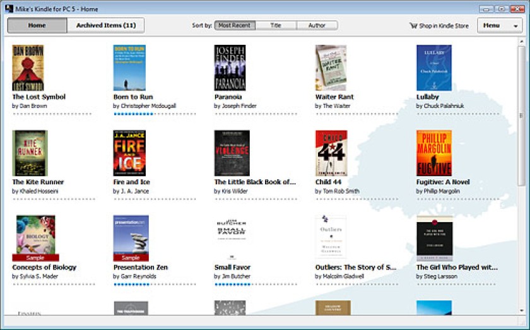Click author text by Stieg Larsson
Image resolution: width=530 pixels, height=330 pixels.
[x=437, y=276]
